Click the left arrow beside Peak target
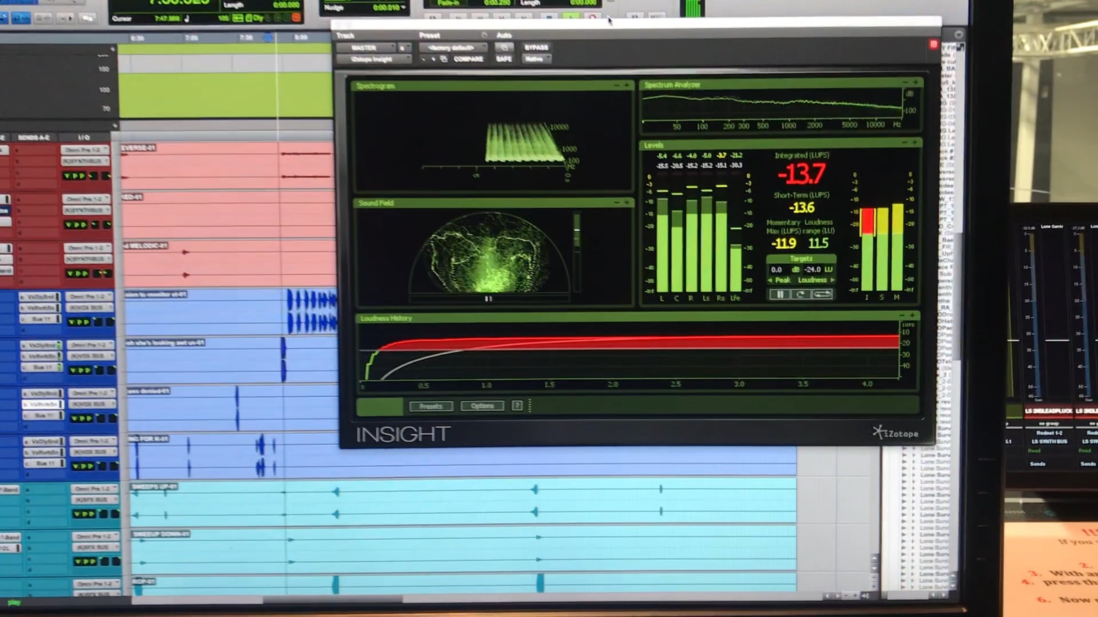This screenshot has height=617, width=1098. click(x=770, y=280)
